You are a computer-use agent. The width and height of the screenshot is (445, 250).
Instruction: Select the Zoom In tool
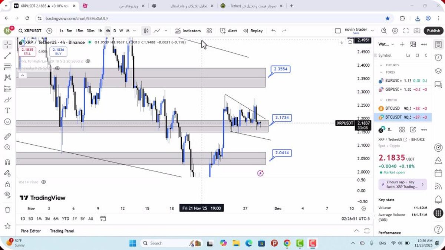[7, 147]
